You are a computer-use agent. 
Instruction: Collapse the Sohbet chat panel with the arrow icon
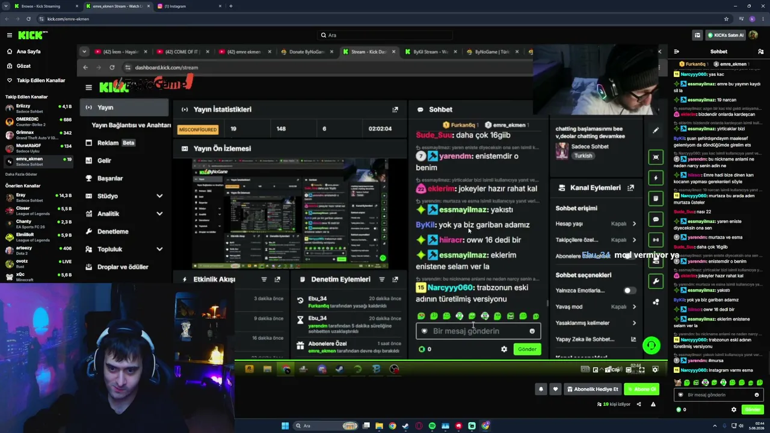coord(677,52)
